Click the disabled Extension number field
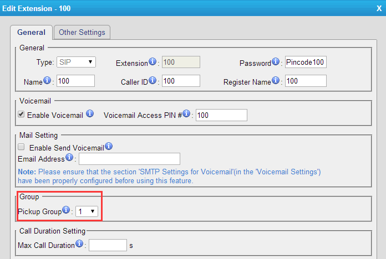Image resolution: width=386 pixels, height=259 pixels. coord(181,62)
